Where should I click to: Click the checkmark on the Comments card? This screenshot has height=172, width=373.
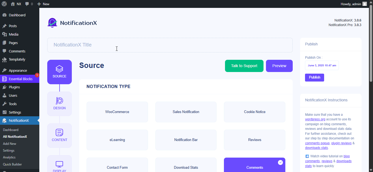[280, 162]
